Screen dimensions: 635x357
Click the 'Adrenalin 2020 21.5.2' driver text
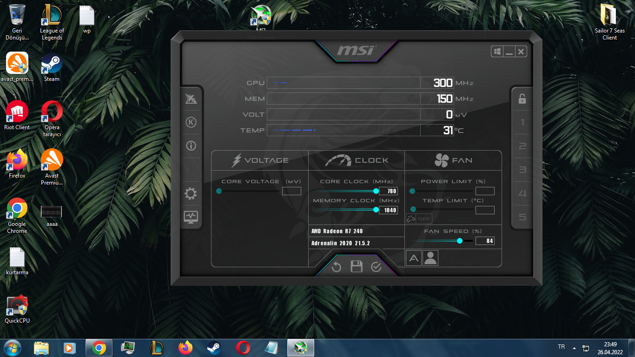(341, 243)
